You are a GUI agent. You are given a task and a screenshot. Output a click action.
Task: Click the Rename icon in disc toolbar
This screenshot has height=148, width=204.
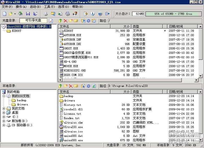point(76,21)
